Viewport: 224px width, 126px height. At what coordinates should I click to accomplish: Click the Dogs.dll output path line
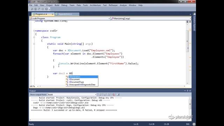click(x=59, y=108)
